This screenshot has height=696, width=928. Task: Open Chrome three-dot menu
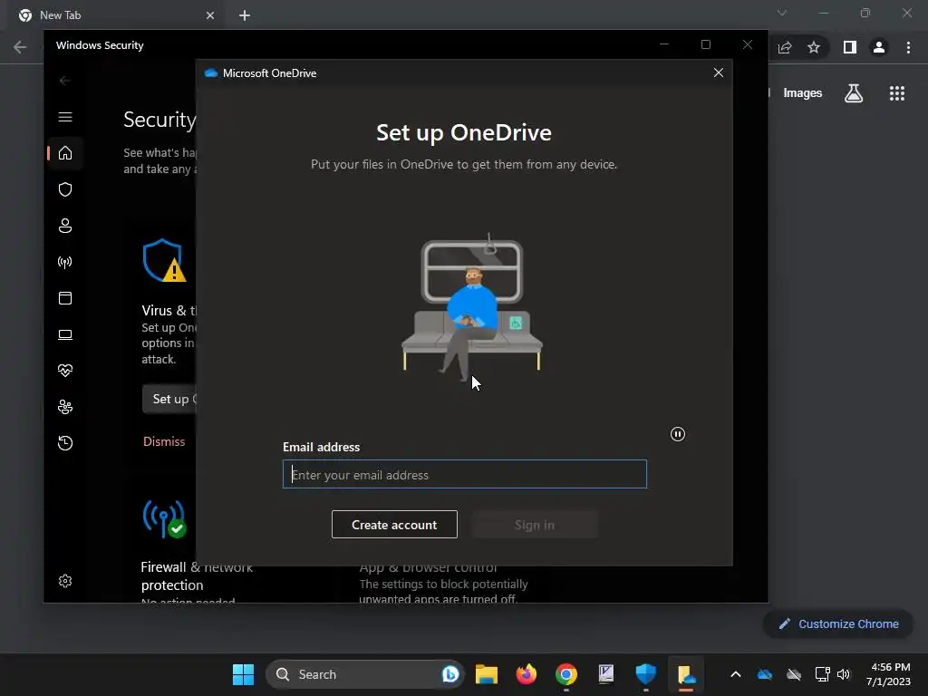coord(908,47)
